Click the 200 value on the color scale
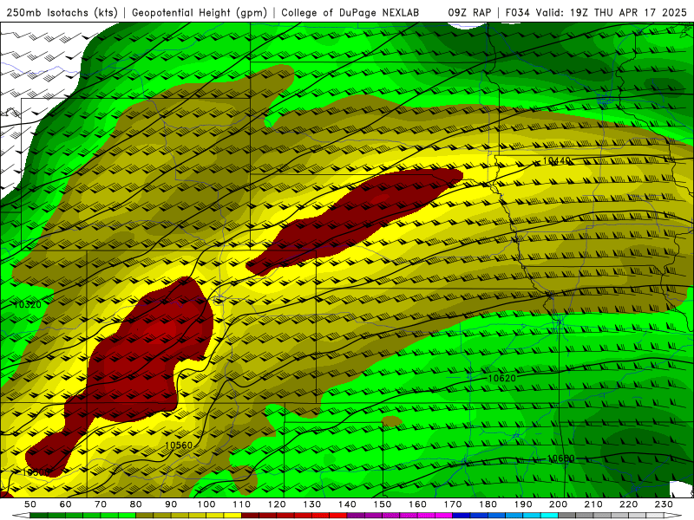 559,504
